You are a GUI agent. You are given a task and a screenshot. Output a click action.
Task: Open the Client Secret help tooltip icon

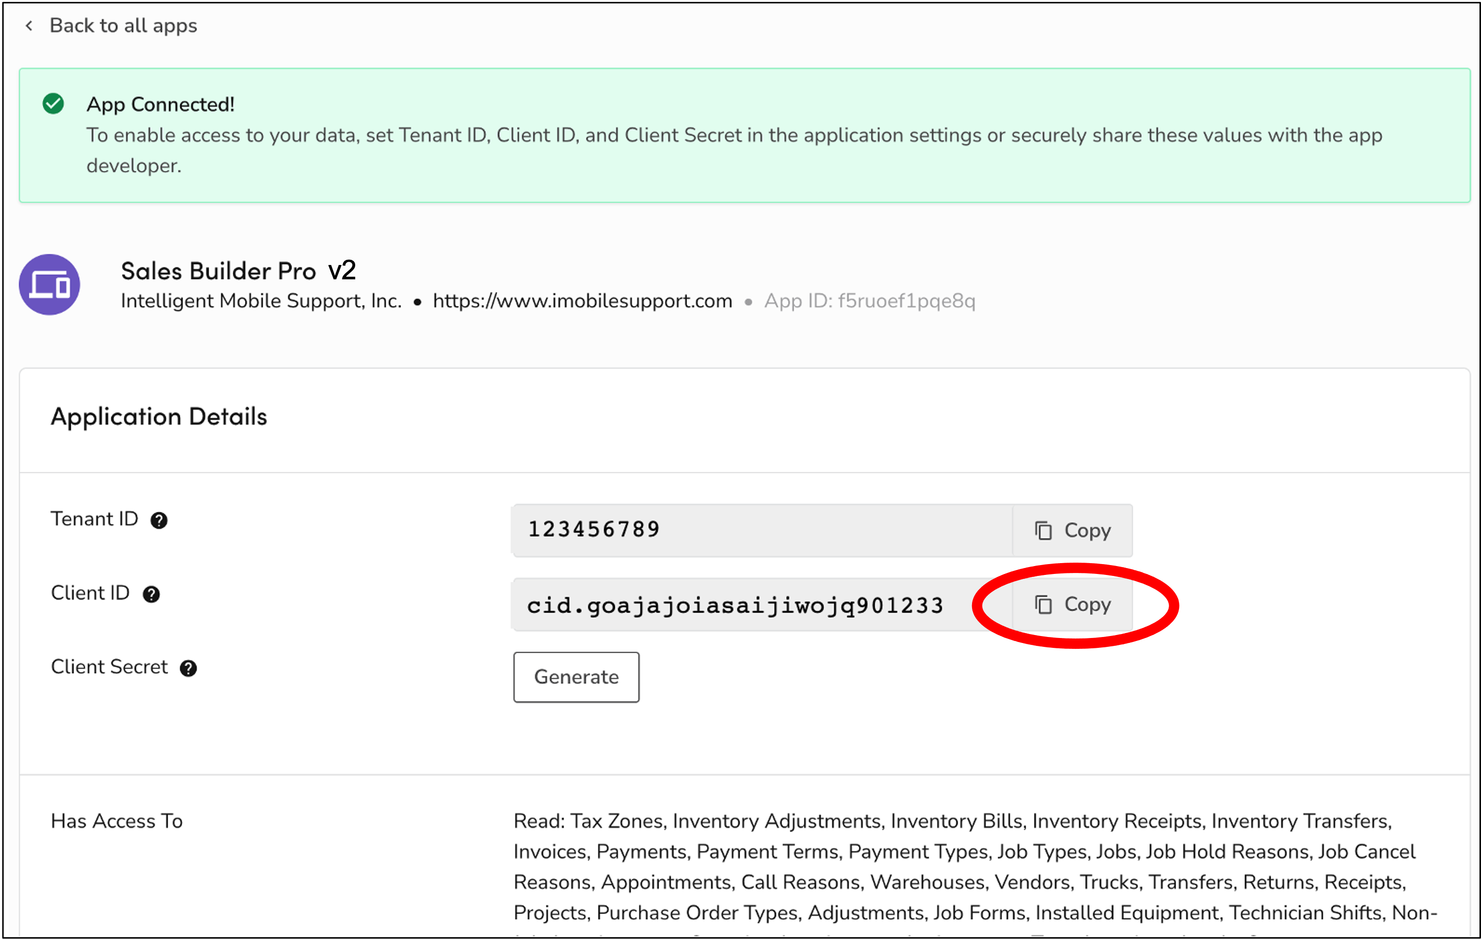(x=188, y=669)
